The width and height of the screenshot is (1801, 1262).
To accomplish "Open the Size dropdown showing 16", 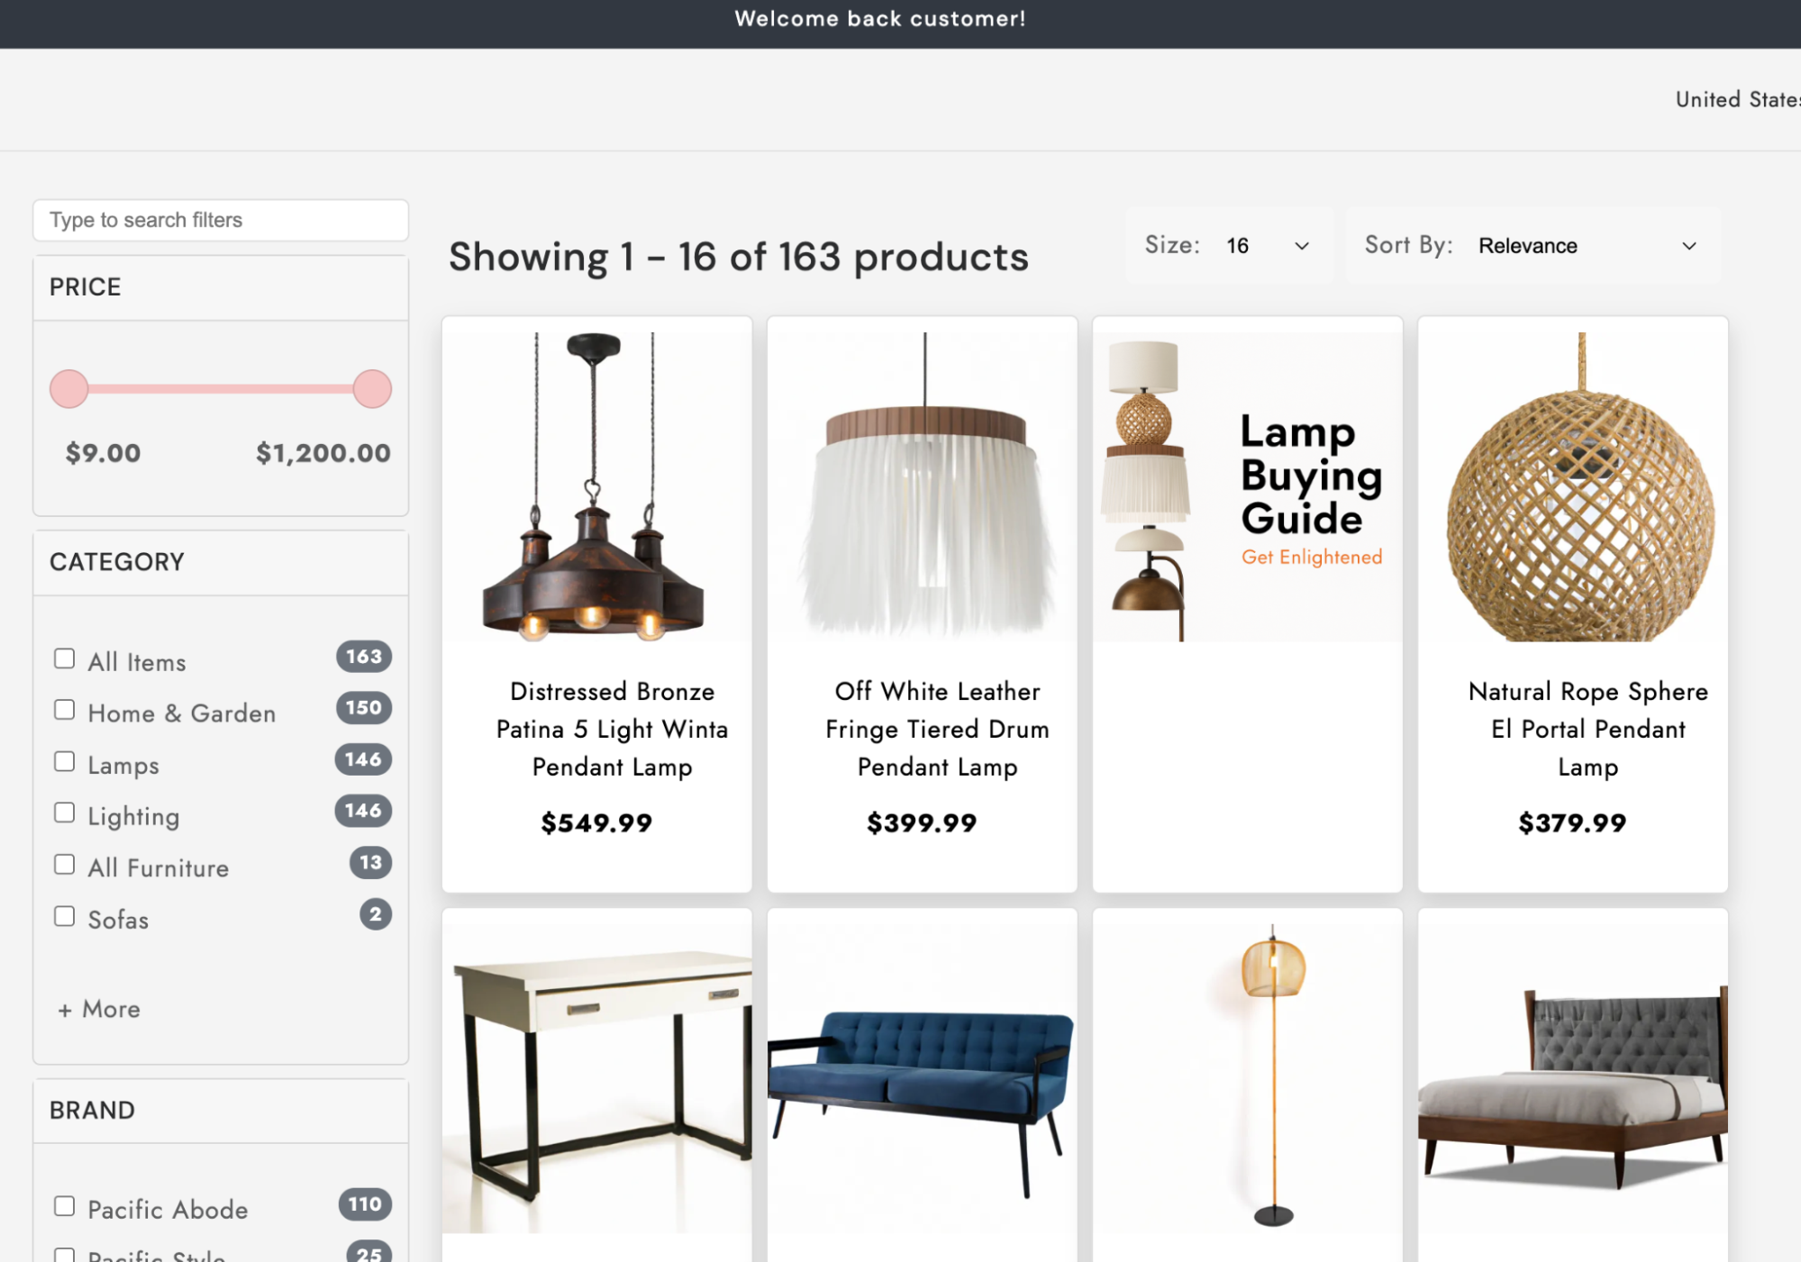I will [x=1267, y=246].
